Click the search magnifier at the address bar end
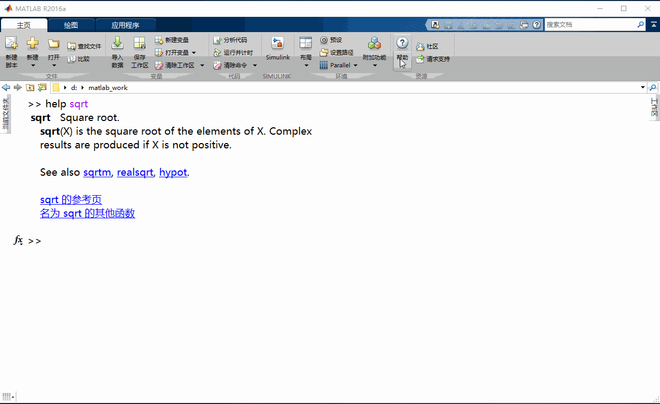The image size is (660, 404). 653,87
